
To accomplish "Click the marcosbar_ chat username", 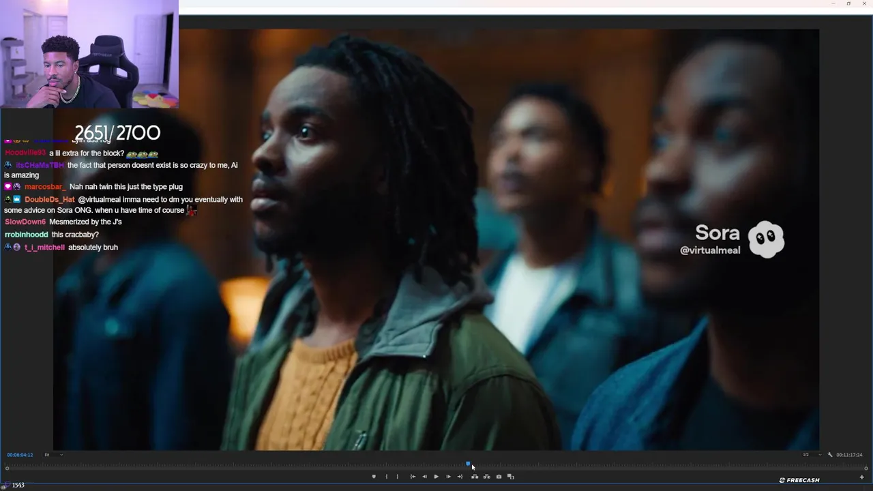I will (45, 187).
